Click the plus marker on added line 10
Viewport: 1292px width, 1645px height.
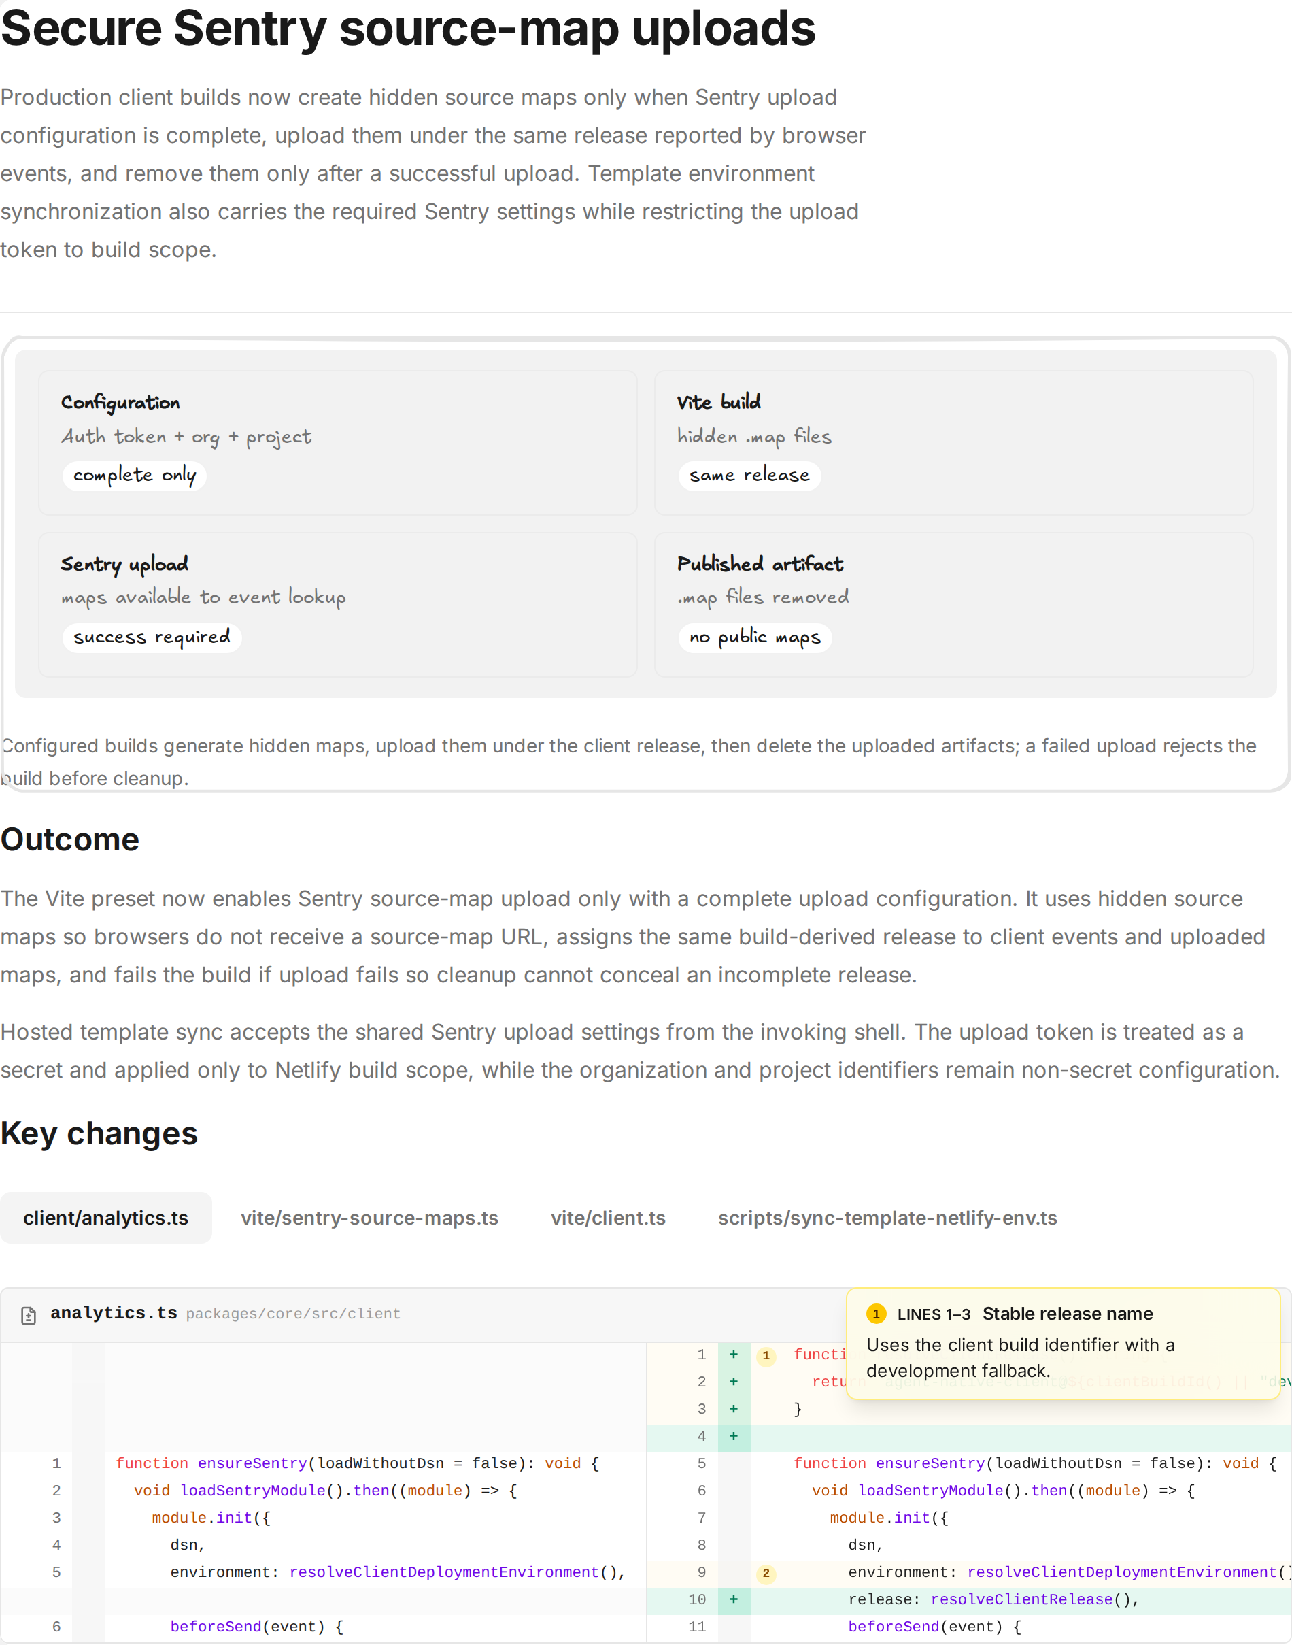pyautogui.click(x=733, y=1599)
